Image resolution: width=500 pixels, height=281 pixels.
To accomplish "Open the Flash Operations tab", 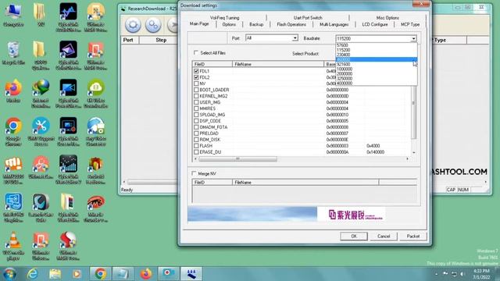I will coord(291,24).
